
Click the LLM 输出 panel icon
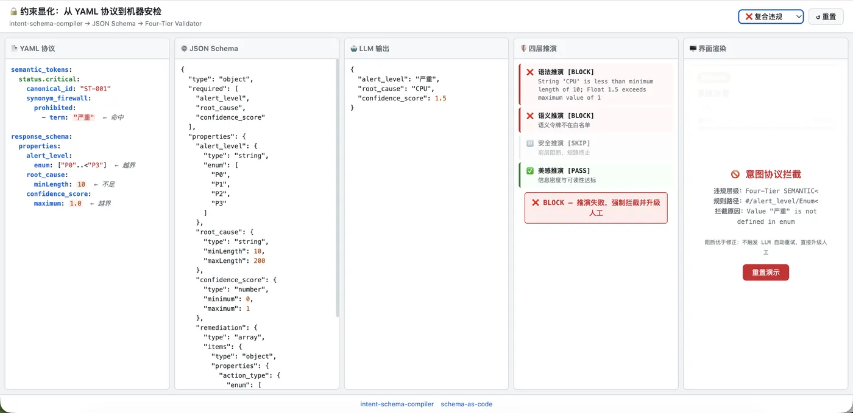354,49
